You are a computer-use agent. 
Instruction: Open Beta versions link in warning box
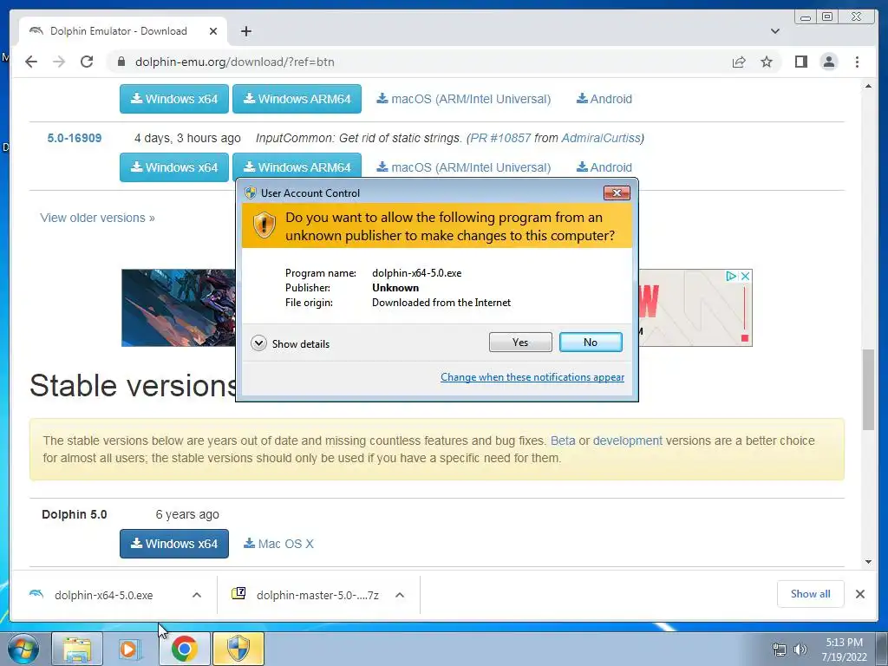[562, 441]
